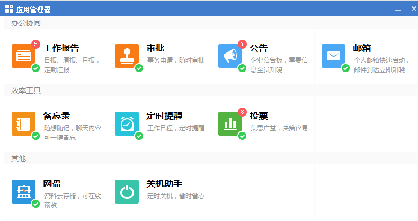Select the 办公协同 category header
Viewport: 418px width, 221px height.
25,23
